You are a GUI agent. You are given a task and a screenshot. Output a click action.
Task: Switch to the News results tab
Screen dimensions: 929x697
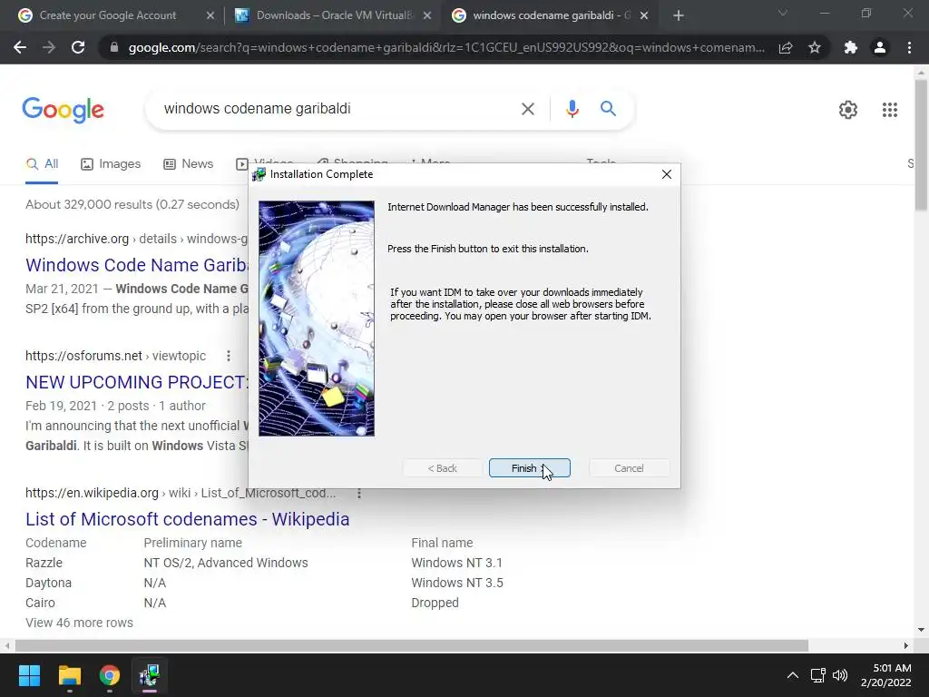pyautogui.click(x=188, y=164)
